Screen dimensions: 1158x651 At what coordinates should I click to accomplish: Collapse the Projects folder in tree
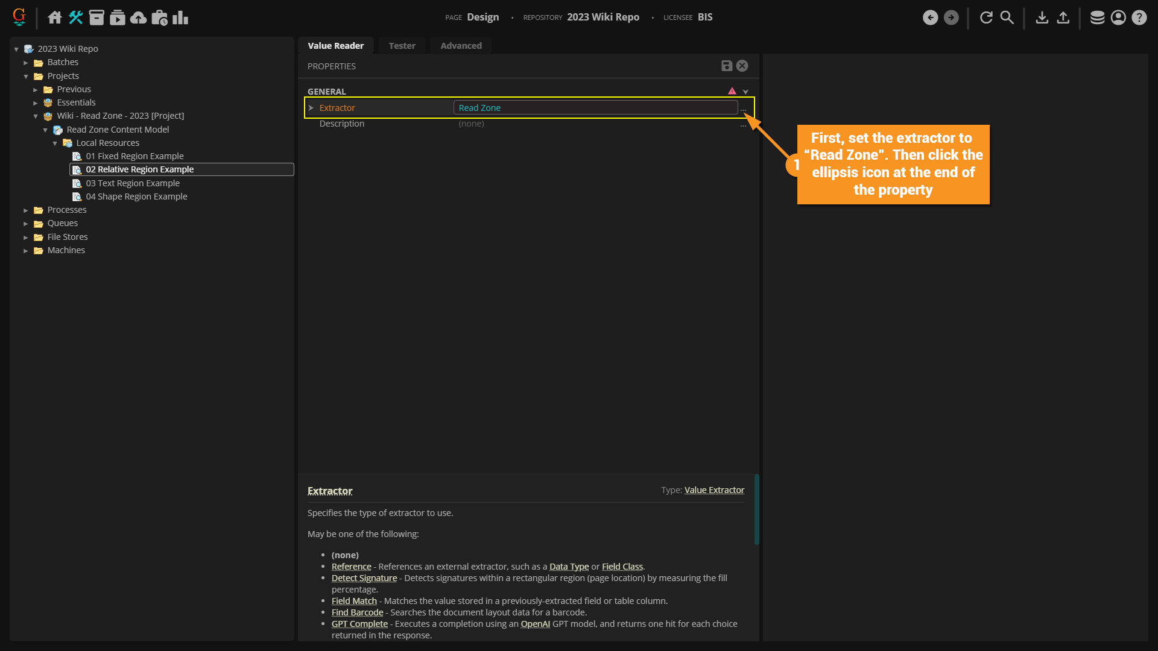[26, 77]
